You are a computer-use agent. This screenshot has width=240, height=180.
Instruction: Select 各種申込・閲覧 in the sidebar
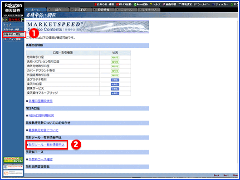tap(13, 35)
